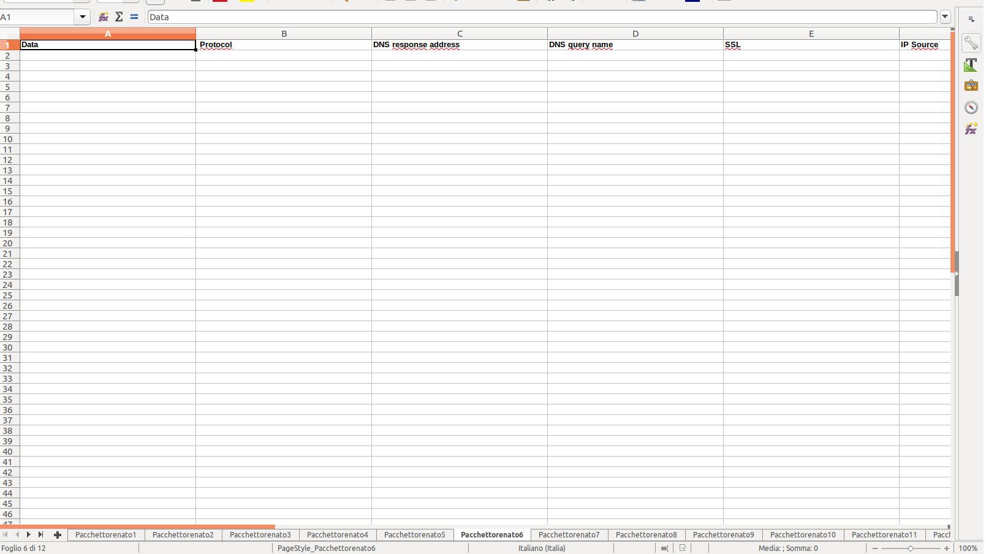Click 'PageStyle_Pacchettorenato6' in status bar

click(x=327, y=548)
